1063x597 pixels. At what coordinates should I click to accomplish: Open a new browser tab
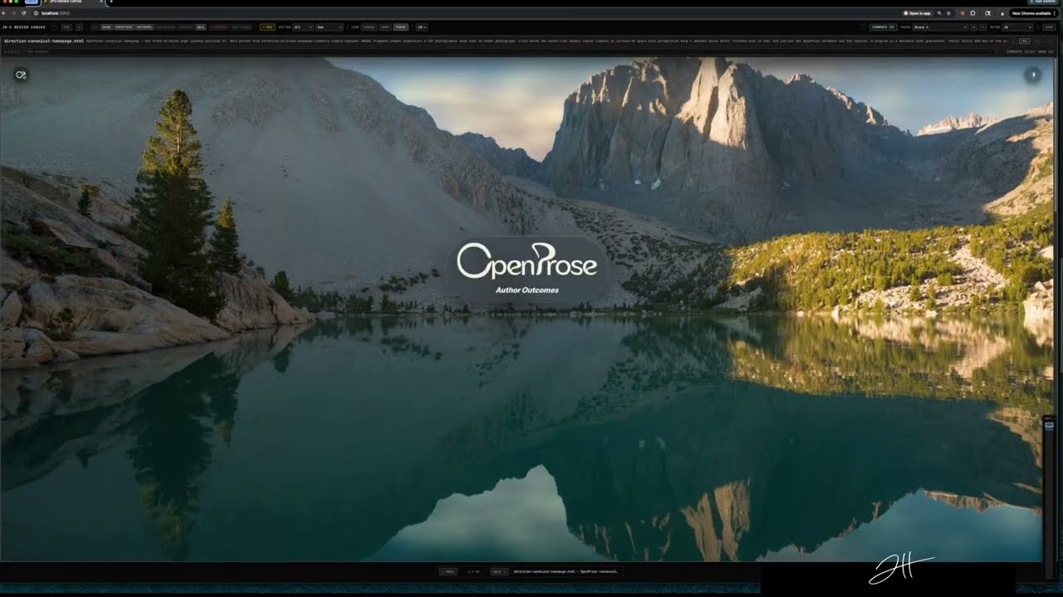(110, 2)
